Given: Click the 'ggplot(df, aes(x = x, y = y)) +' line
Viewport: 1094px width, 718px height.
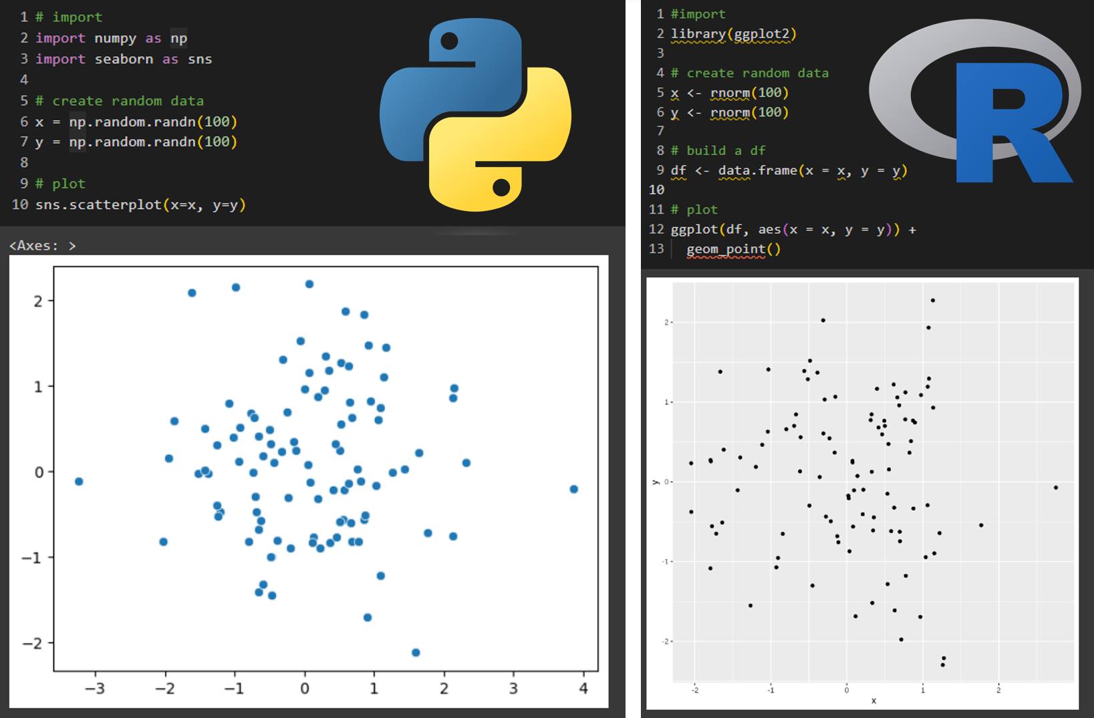Looking at the screenshot, I should tap(793, 229).
